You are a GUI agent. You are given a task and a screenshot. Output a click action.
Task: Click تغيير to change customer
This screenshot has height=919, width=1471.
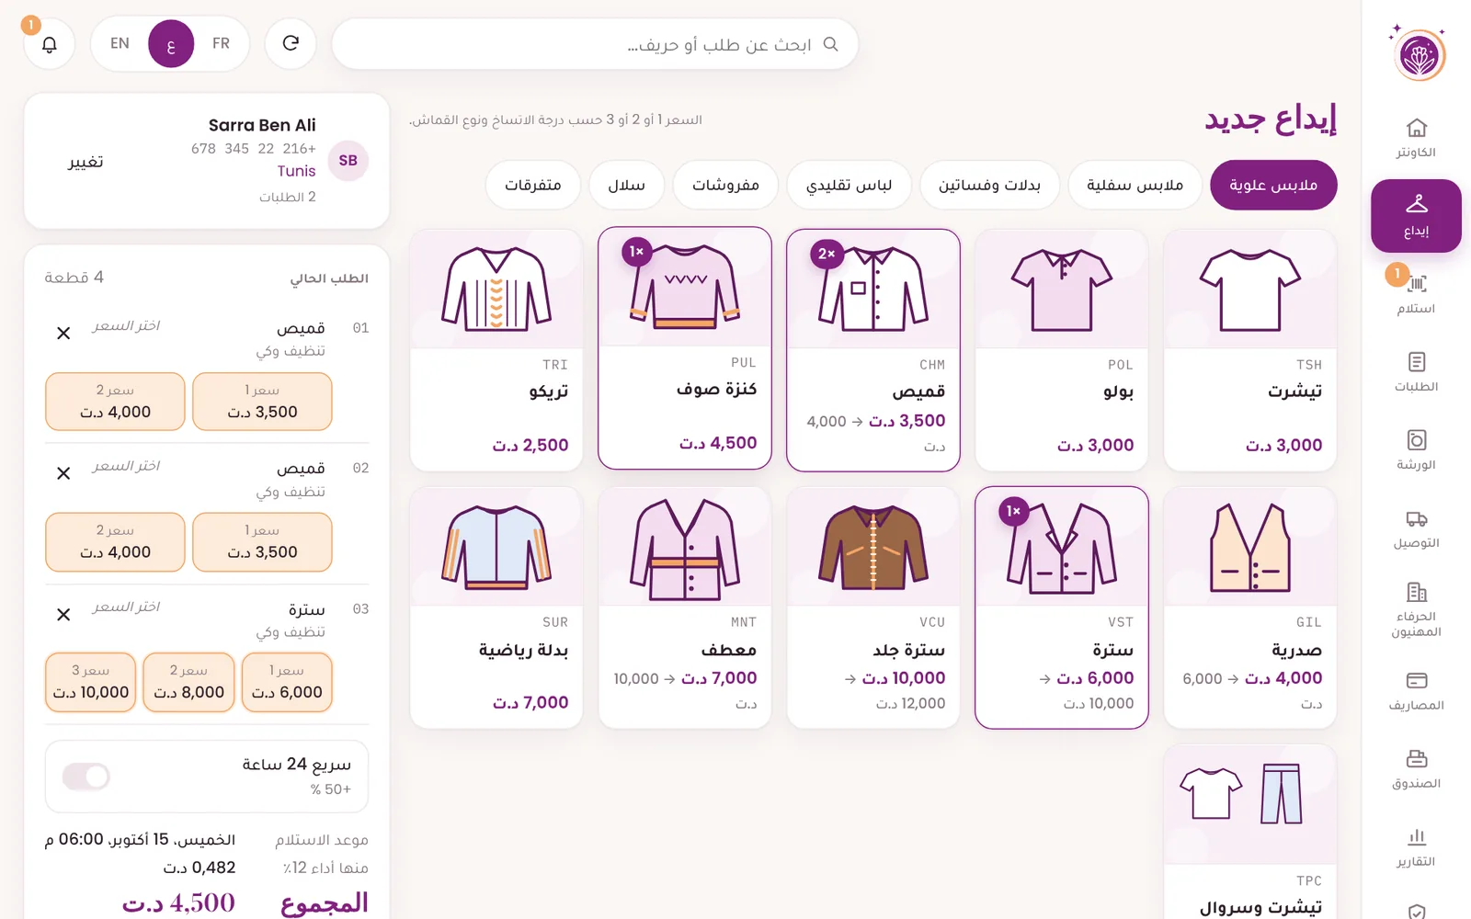86,162
